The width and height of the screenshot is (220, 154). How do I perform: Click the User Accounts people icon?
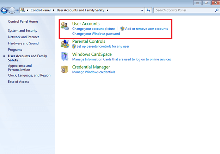tap(65, 26)
